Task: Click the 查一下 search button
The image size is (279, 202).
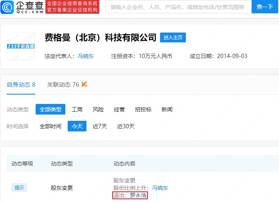Action: tap(265, 7)
